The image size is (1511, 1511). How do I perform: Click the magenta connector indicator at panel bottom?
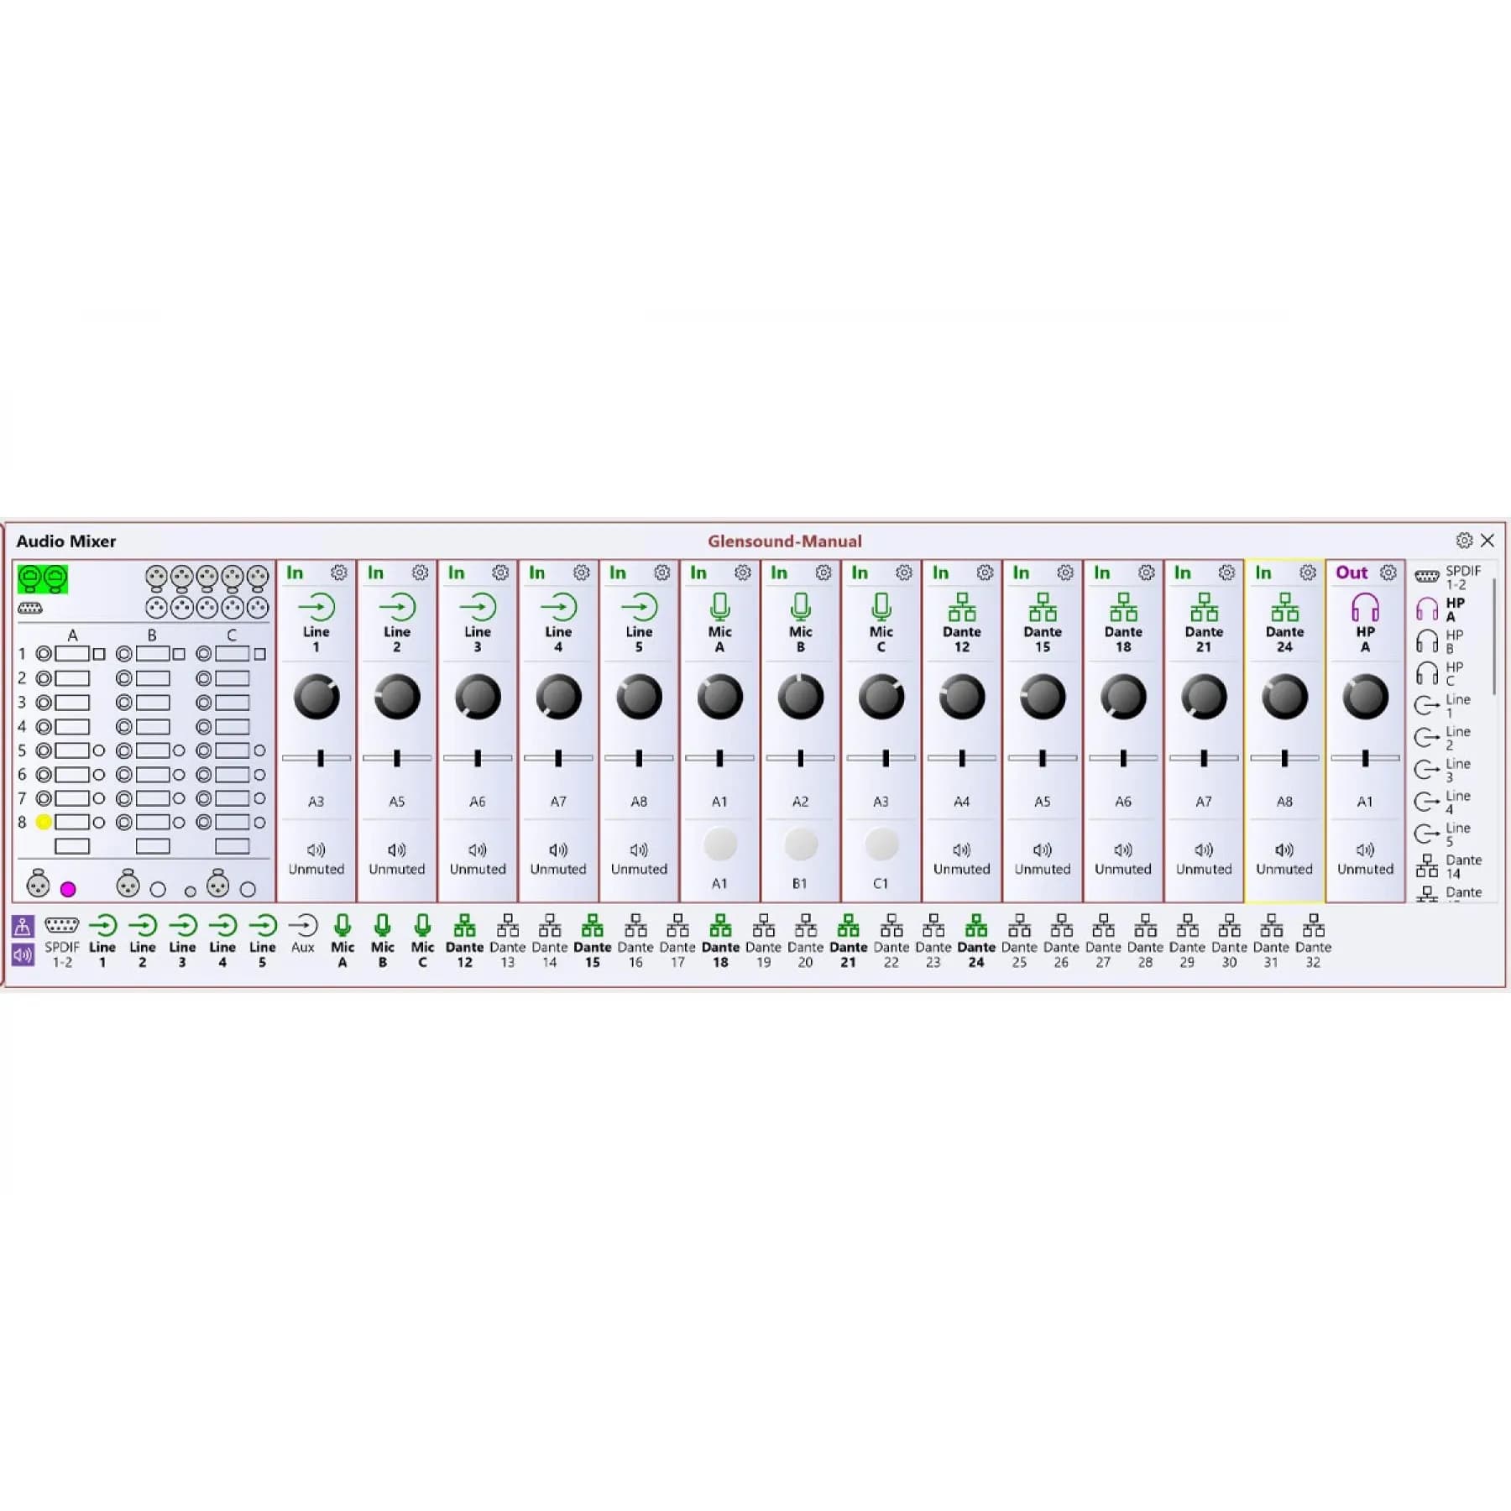[x=68, y=889]
